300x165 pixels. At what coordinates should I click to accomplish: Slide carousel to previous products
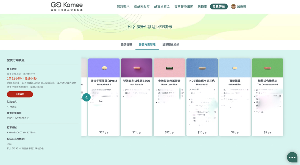point(86,97)
